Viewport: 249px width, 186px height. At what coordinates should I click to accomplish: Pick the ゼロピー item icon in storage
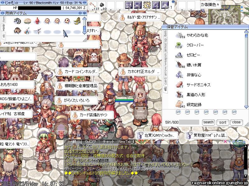click(x=179, y=55)
